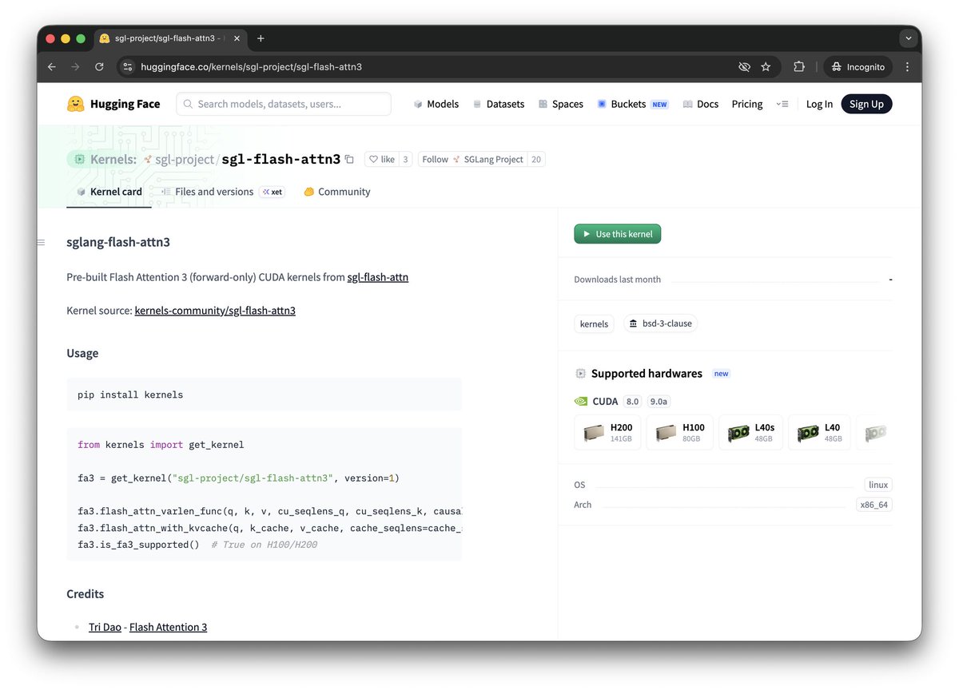Follow the SGLang Project organization
Image resolution: width=959 pixels, height=690 pixels.
(435, 159)
